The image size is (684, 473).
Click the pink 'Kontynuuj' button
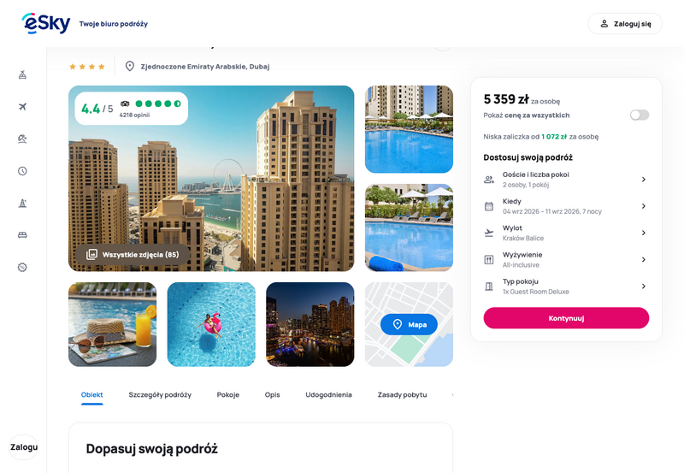click(x=566, y=318)
